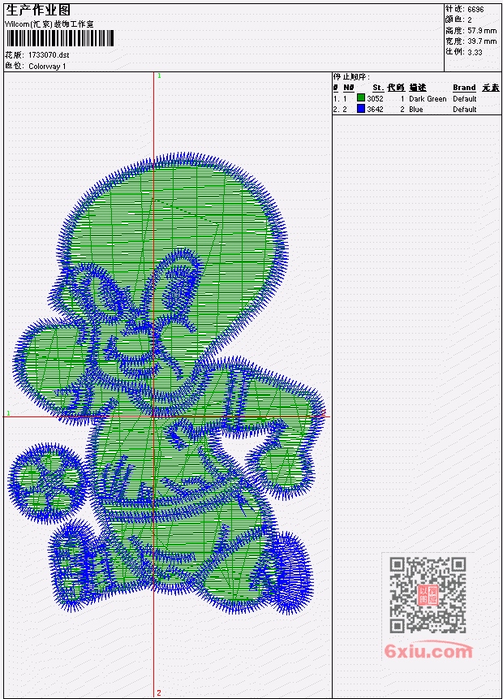Click the Colorway 1 label
Image resolution: width=503 pixels, height=699 pixels.
[47, 66]
